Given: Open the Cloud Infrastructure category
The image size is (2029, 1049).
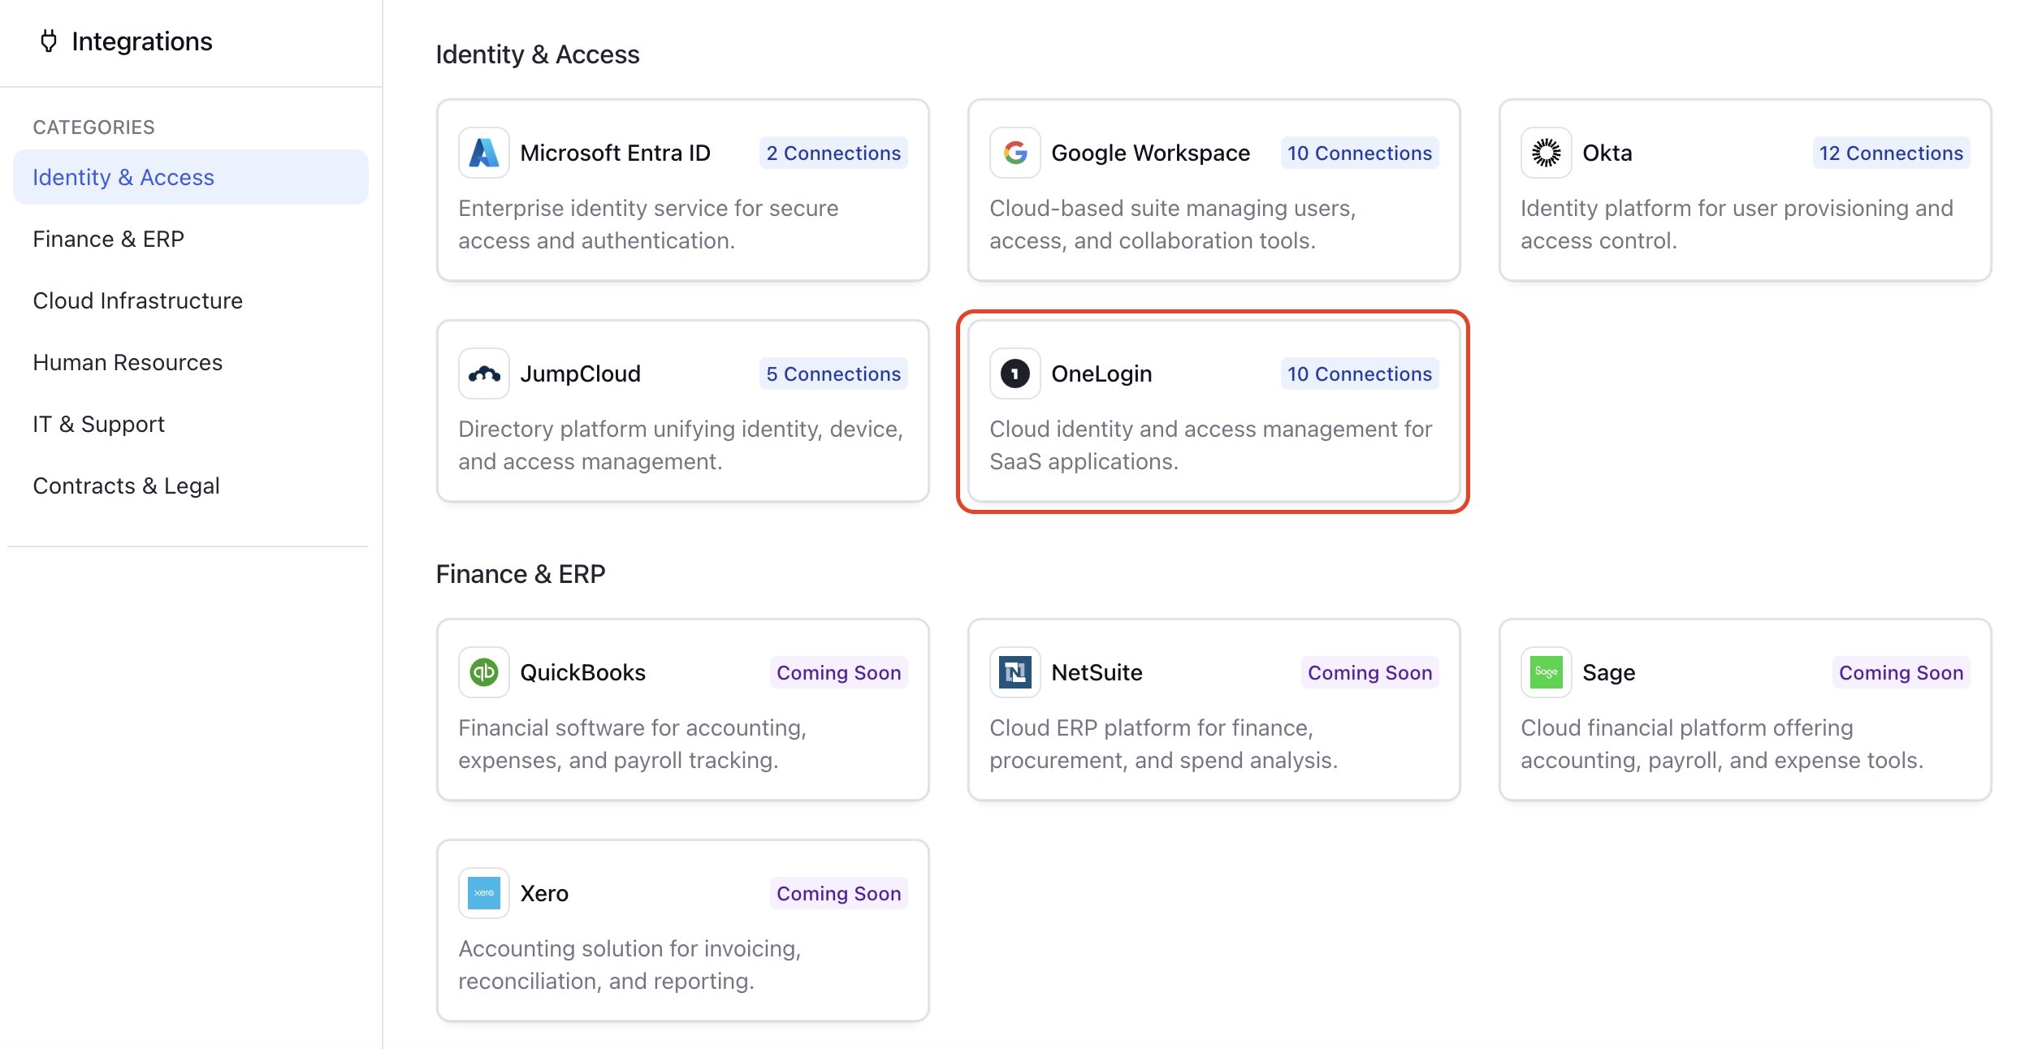Looking at the screenshot, I should pos(191,300).
